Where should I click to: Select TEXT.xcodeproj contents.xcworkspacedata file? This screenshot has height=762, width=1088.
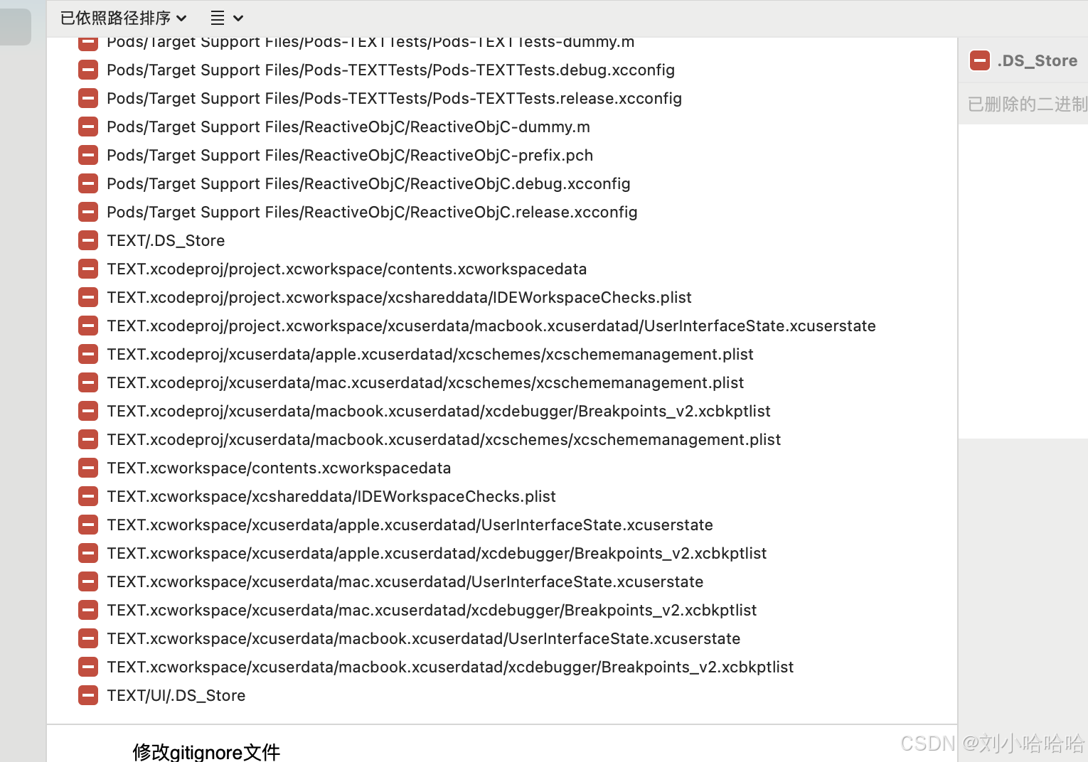pos(346,269)
